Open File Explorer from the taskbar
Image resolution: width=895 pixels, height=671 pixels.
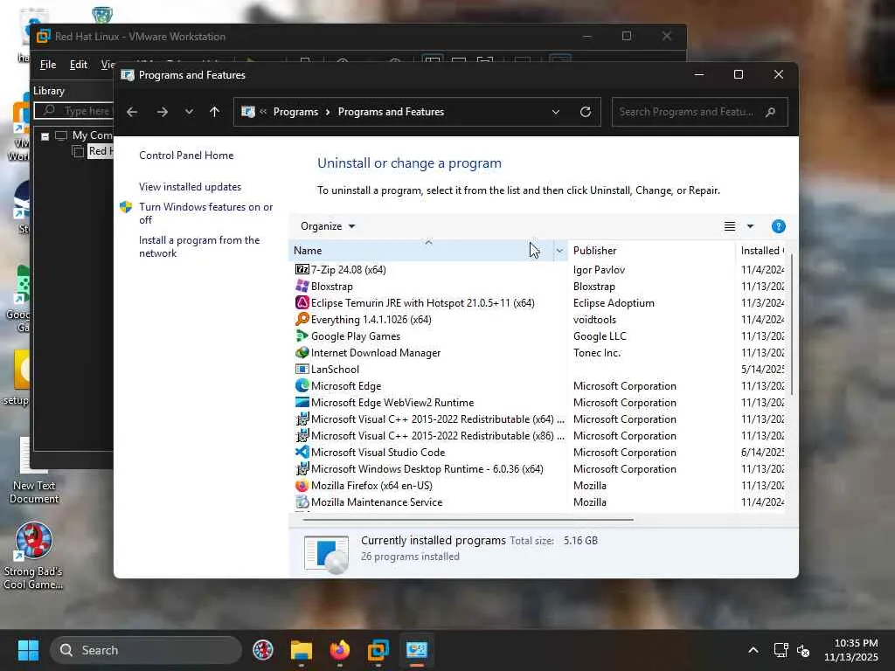pyautogui.click(x=302, y=650)
